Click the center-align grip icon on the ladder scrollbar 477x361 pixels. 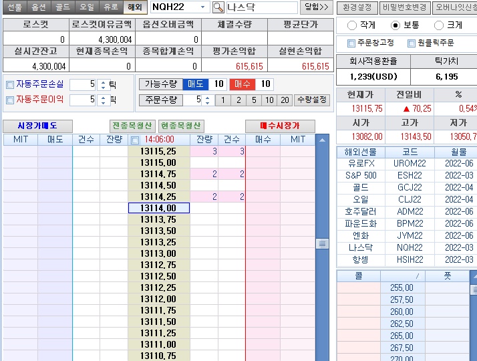pyautogui.click(x=322, y=244)
